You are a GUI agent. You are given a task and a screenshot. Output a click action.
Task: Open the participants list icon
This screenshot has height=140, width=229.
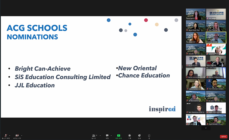click(x=94, y=135)
